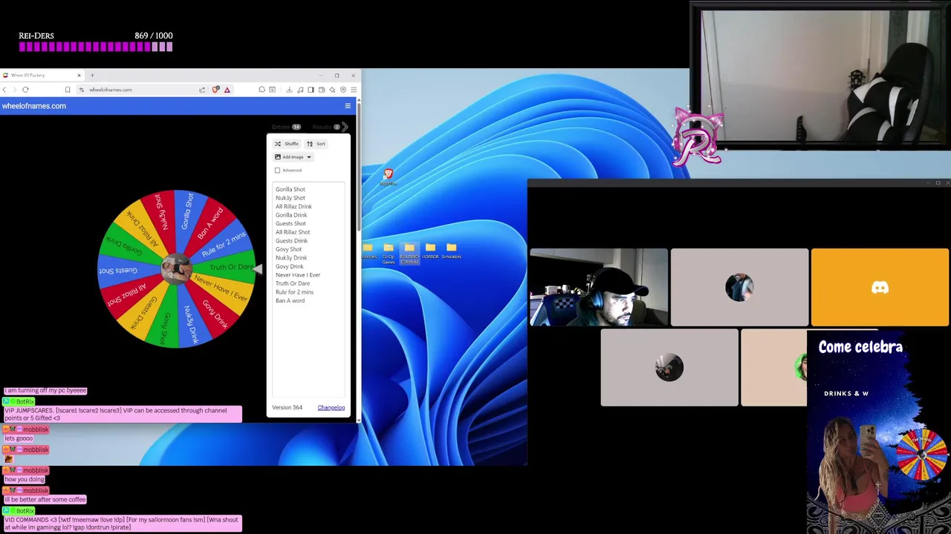Click the browser back arrow

click(x=4, y=90)
